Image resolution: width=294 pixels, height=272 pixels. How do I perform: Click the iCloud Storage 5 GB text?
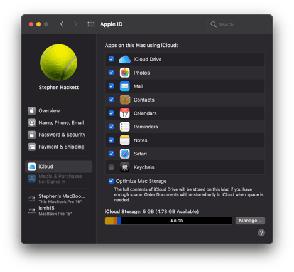pos(151,212)
